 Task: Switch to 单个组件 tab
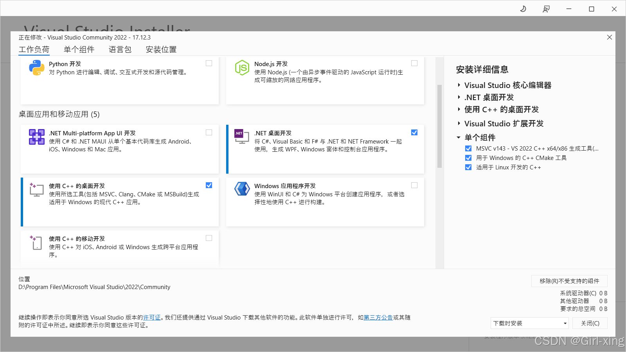pyautogui.click(x=79, y=49)
